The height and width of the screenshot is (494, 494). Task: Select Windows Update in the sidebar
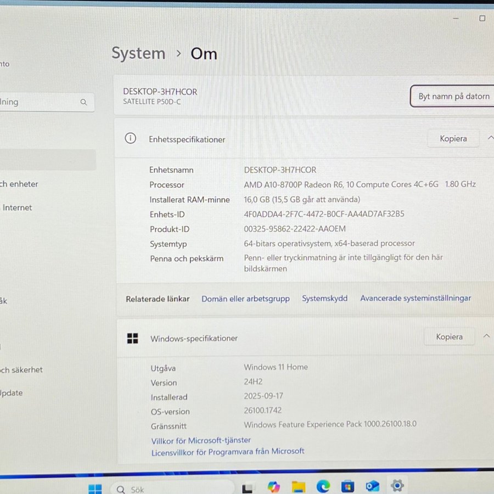click(x=12, y=393)
